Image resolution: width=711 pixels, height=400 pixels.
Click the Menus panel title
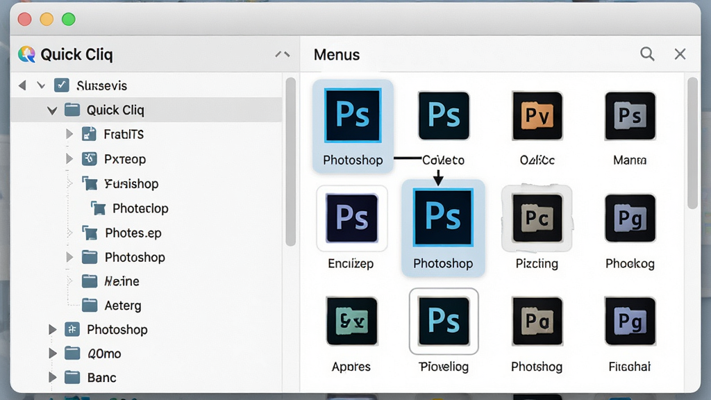tap(337, 55)
